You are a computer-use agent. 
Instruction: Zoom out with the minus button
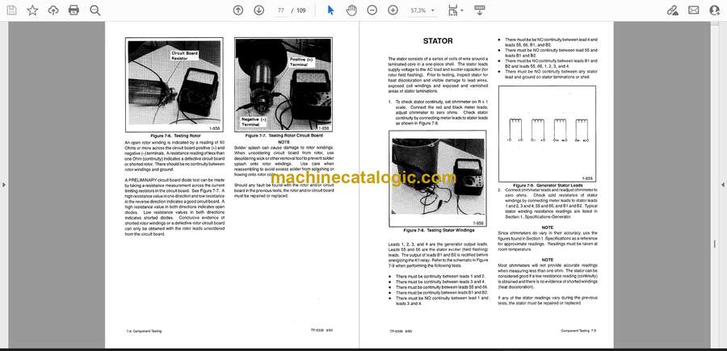click(372, 10)
